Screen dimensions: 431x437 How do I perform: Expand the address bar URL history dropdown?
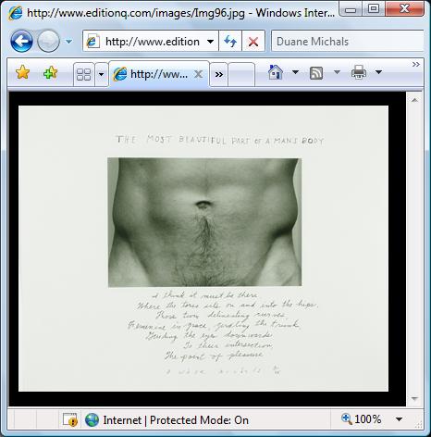(210, 42)
